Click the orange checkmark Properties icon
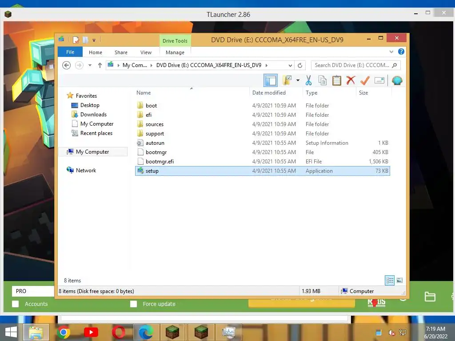 click(365, 80)
